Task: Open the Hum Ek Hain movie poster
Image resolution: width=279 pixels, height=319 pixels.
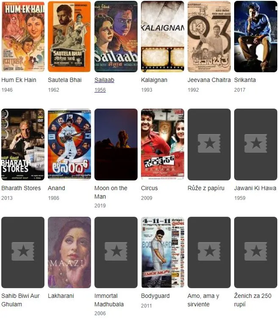Action: coord(23,36)
